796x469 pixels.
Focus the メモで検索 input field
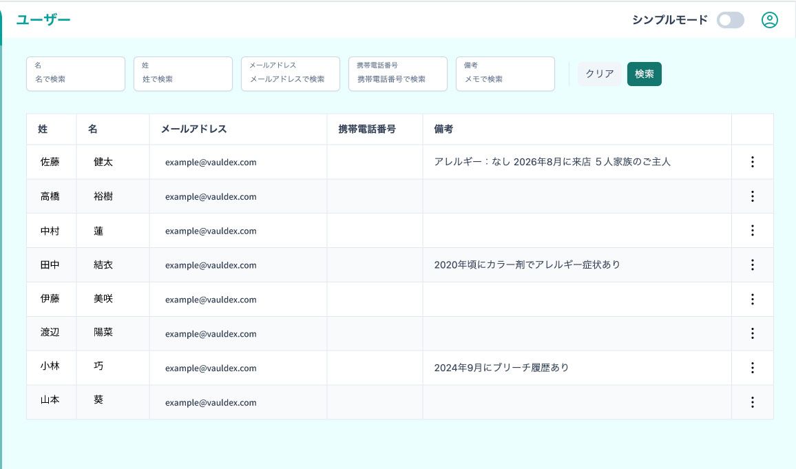(505, 74)
